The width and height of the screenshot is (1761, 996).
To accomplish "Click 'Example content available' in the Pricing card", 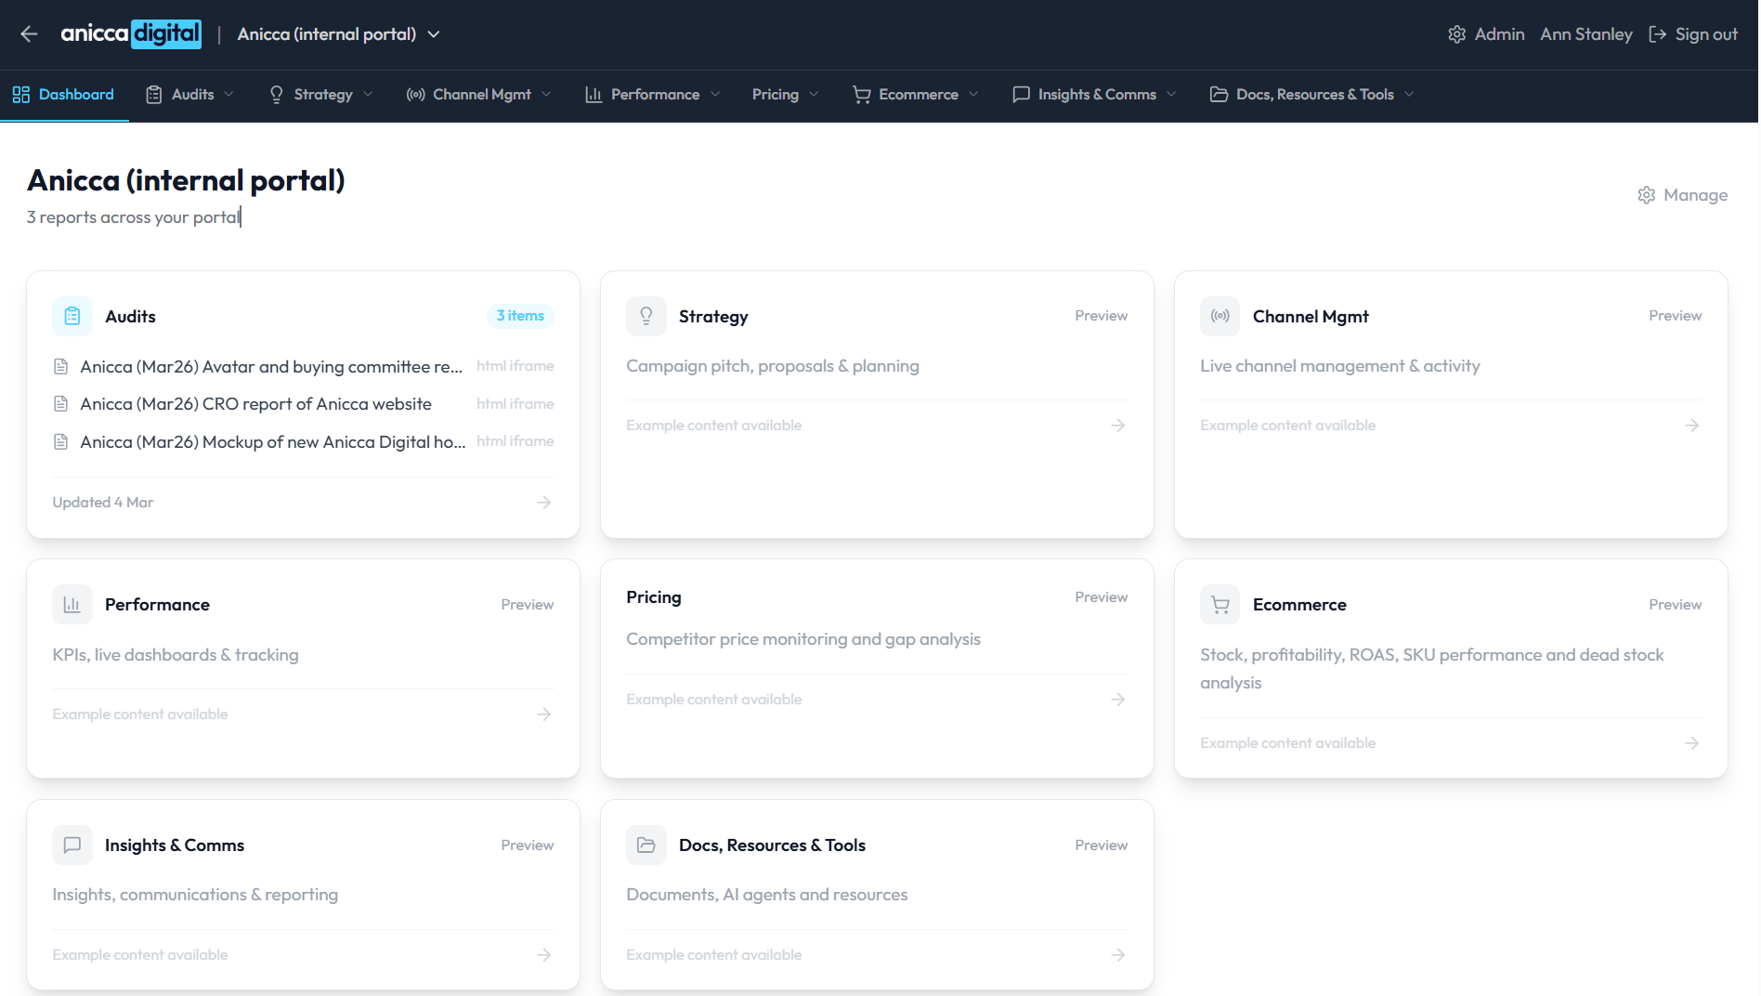I will tap(713, 700).
